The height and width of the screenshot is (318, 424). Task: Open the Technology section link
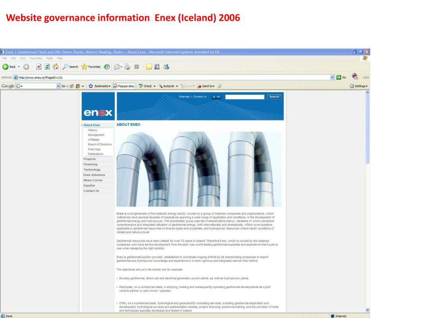pos(92,169)
